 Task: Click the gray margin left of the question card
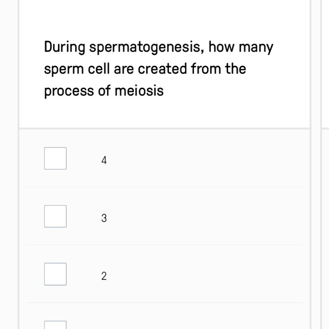click(9, 159)
